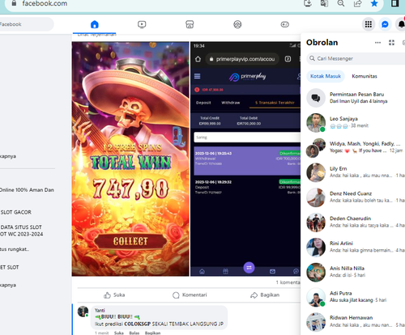Click the translate page icon
Viewport: 405px width, 335px height.
click(324, 3)
